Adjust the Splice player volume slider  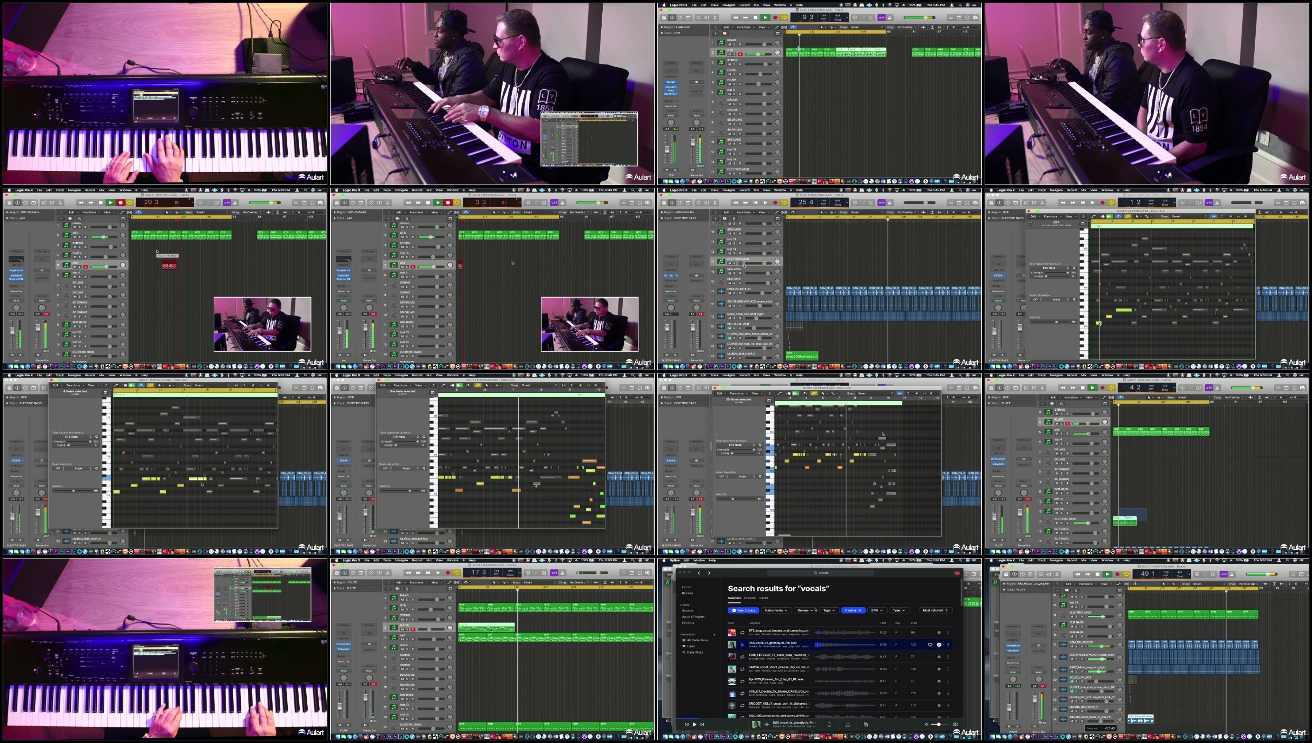coord(939,724)
